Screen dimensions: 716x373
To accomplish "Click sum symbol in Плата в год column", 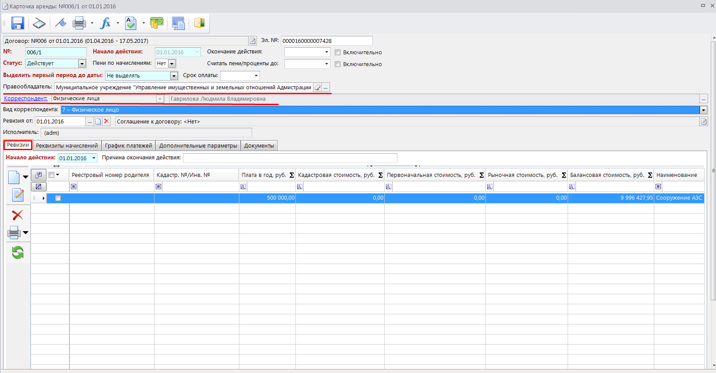I will (x=291, y=175).
